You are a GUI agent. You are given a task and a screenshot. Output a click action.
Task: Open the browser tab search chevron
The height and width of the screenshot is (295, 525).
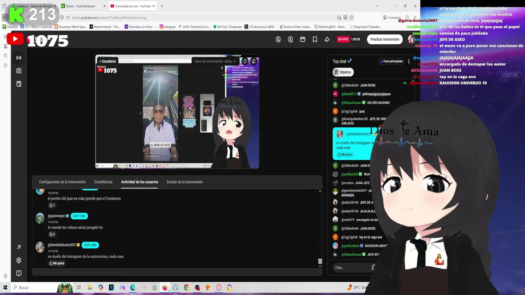pyautogui.click(x=377, y=6)
